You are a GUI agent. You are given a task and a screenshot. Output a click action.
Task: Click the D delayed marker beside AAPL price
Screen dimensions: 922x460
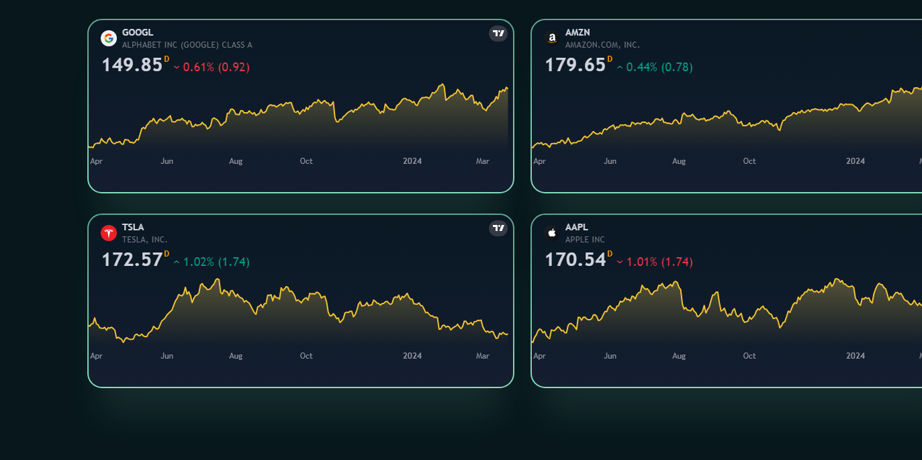pyautogui.click(x=610, y=254)
